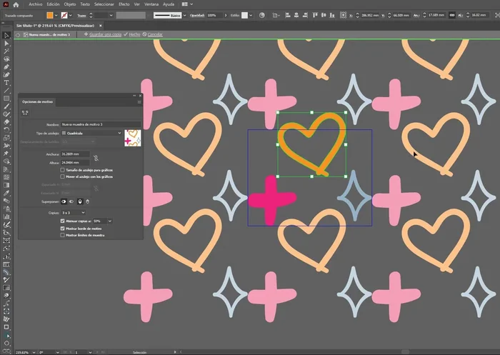Select the Type tool in toolbar

coord(6,83)
